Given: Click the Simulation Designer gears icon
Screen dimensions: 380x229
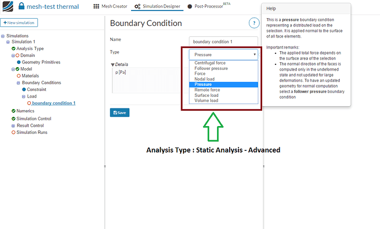Looking at the screenshot, I should [x=135, y=7].
